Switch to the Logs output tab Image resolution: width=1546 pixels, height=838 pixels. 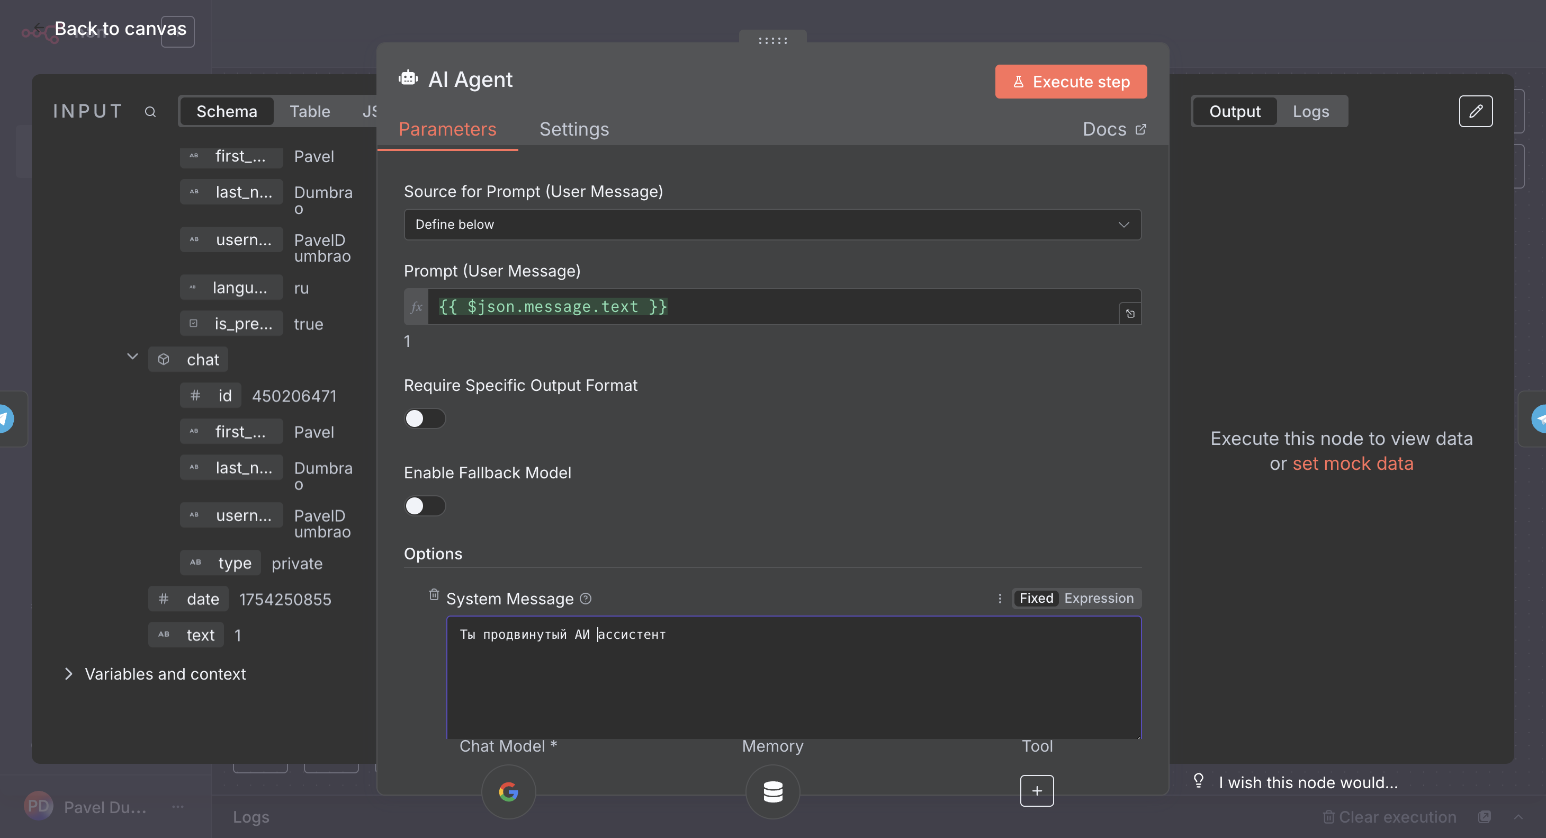[x=1310, y=112]
